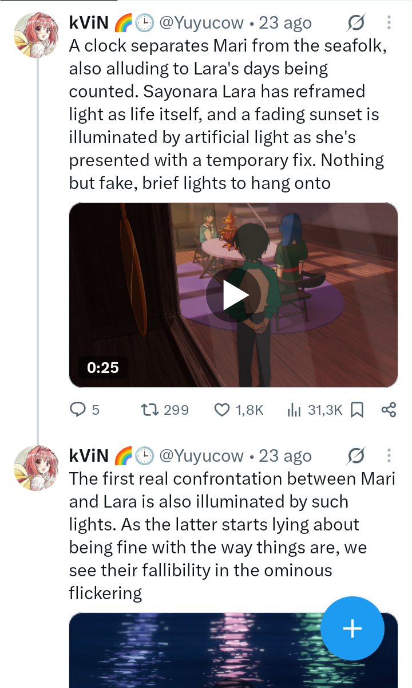The height and width of the screenshot is (688, 412).
Task: Like the tweet with 1,8K hearts
Action: (x=222, y=410)
